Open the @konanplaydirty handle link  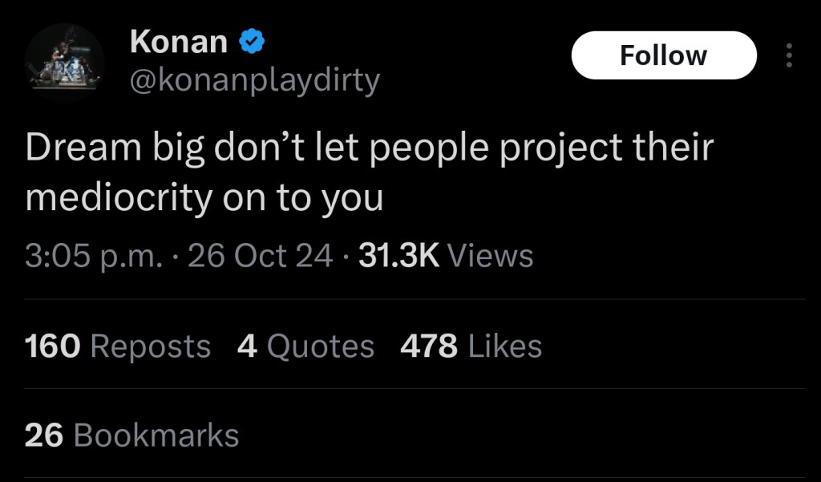click(x=254, y=80)
